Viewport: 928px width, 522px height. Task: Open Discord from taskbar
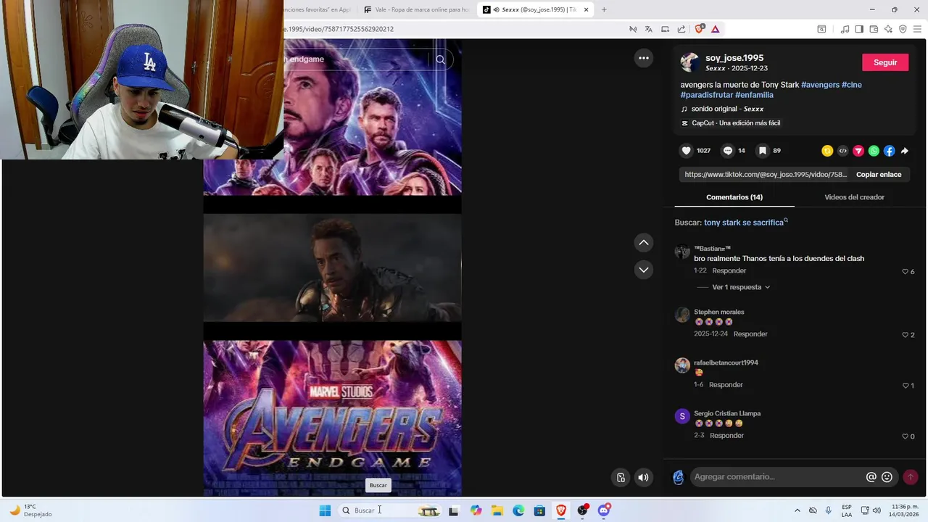pos(604,510)
